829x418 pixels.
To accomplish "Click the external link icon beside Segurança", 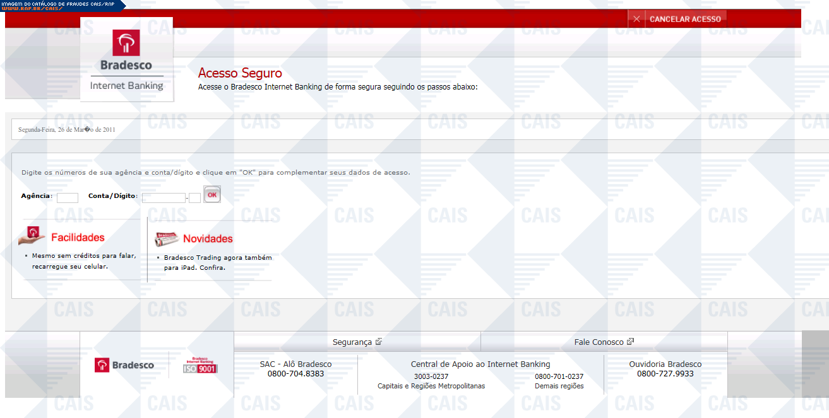I will [x=379, y=342].
